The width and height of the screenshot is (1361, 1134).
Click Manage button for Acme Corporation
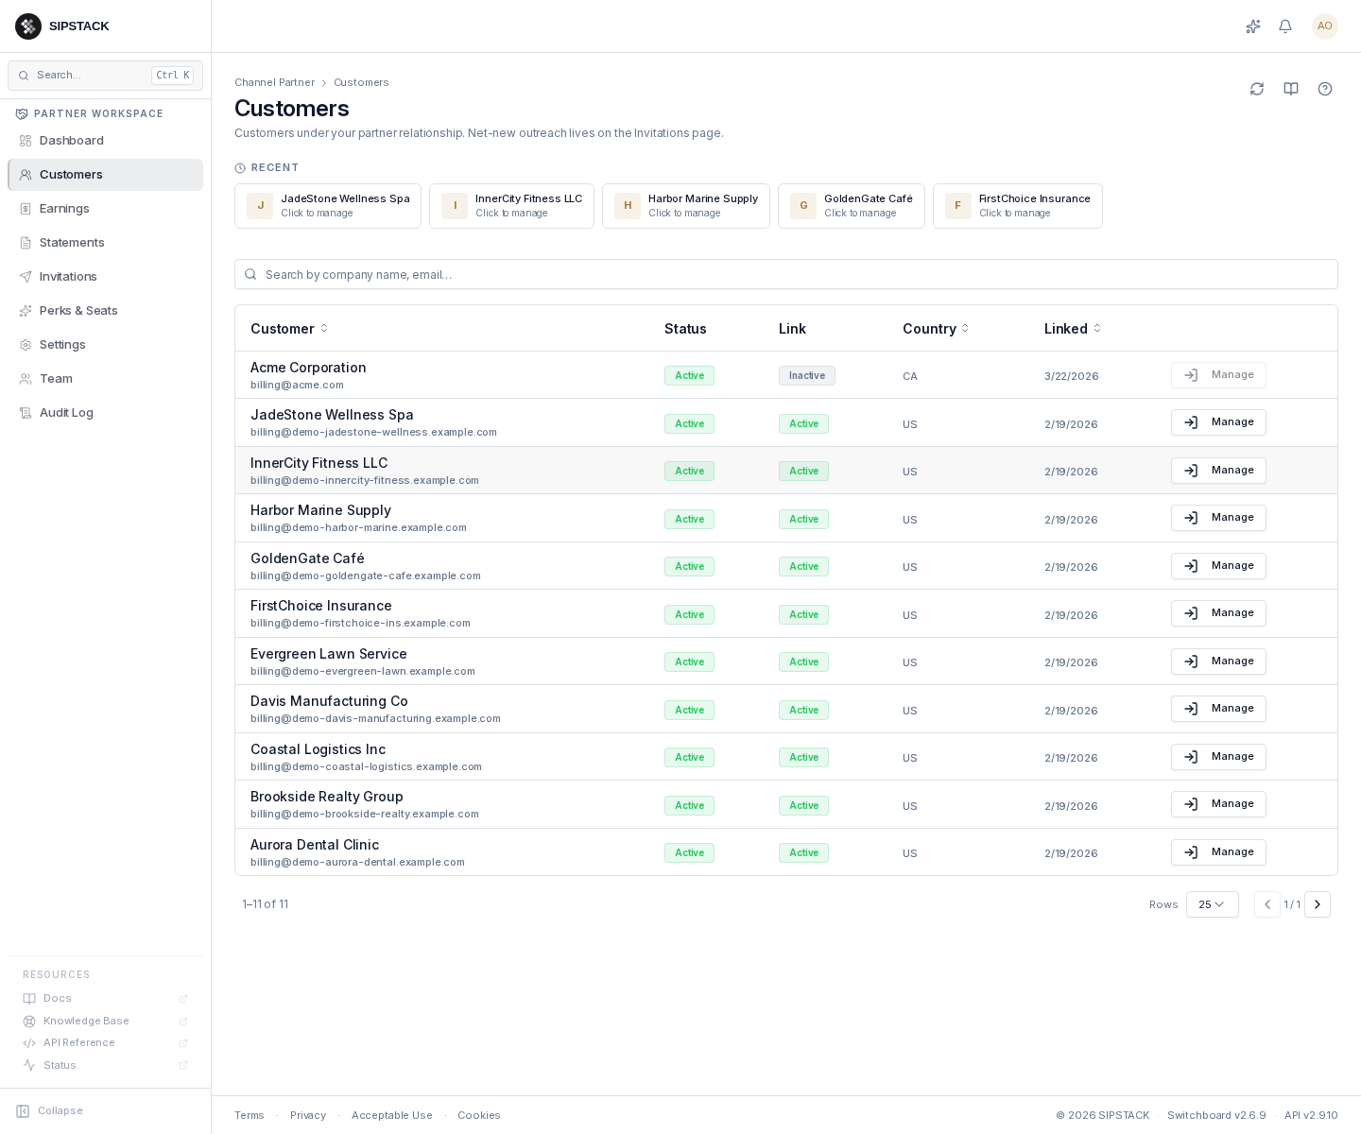[1218, 375]
